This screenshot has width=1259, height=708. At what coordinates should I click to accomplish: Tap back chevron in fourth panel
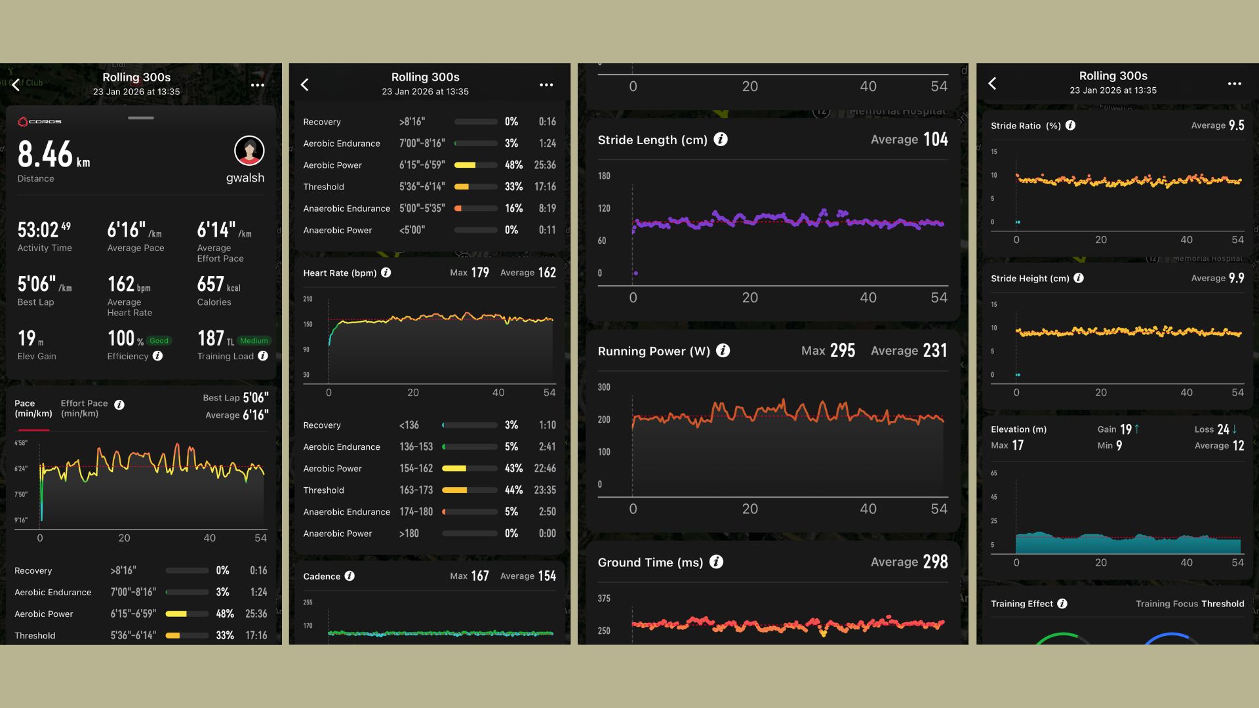[x=993, y=83]
